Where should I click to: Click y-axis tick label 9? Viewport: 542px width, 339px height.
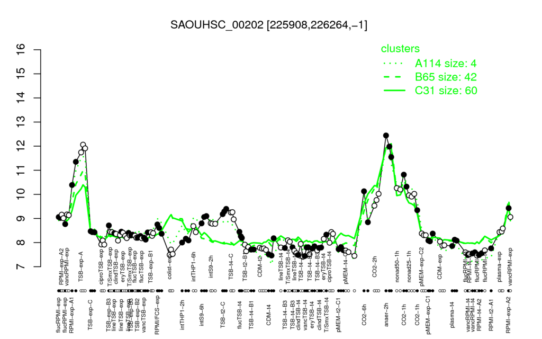21,219
